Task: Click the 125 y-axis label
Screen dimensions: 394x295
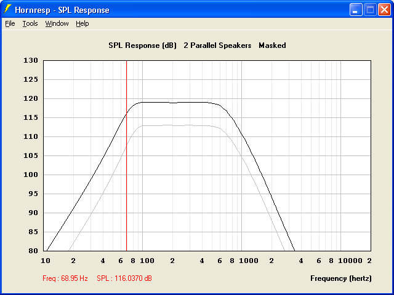Action: click(x=31, y=79)
